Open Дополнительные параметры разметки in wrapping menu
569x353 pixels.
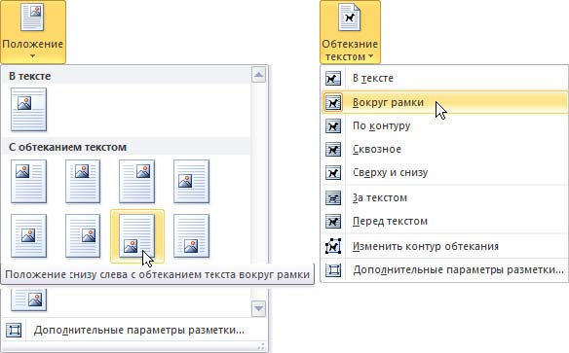[x=444, y=270]
